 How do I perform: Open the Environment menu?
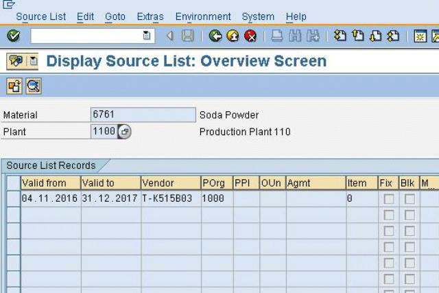point(203,16)
